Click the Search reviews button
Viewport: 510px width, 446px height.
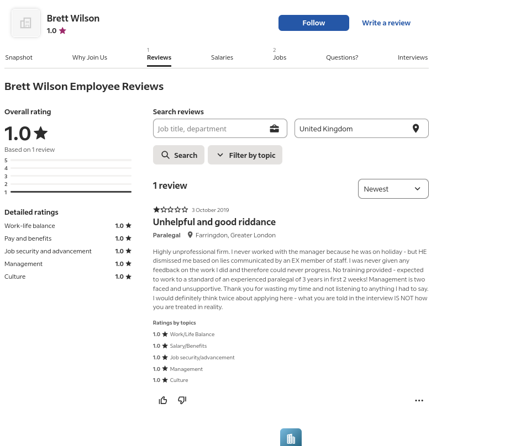178,155
